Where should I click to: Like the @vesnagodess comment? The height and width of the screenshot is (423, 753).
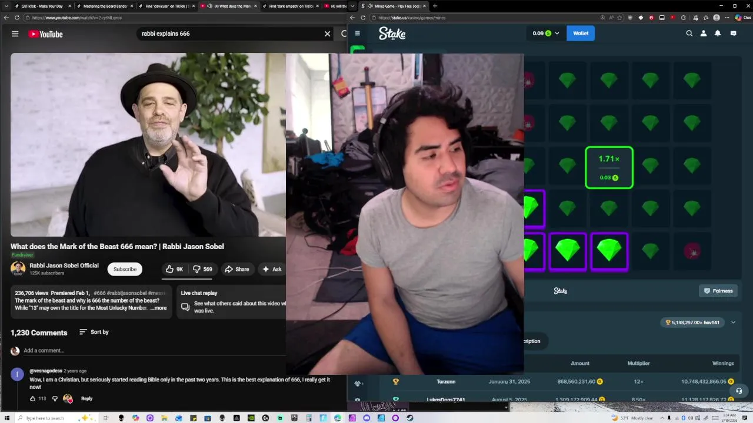[x=33, y=398]
